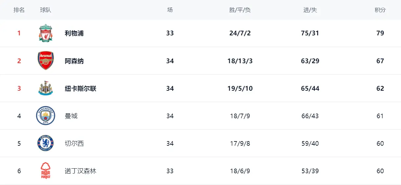401x185 pixels.
Task: Open the 纽卡斯尔联 team name link
Action: coord(80,88)
